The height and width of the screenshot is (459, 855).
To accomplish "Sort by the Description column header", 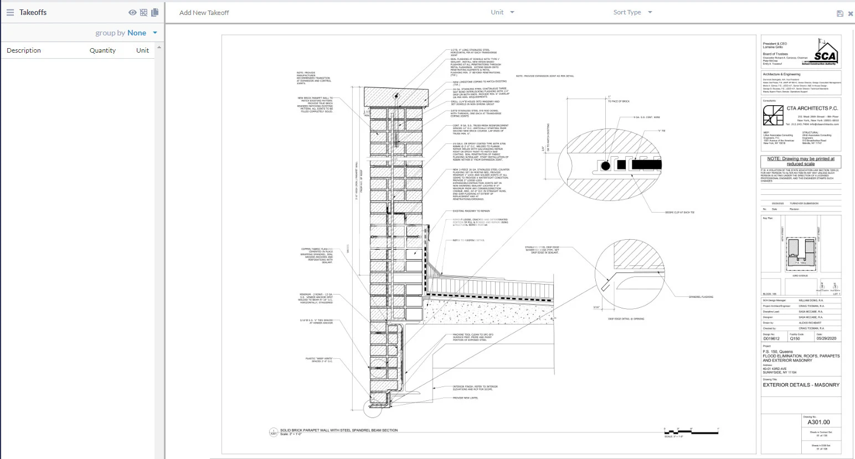I will tap(24, 50).
